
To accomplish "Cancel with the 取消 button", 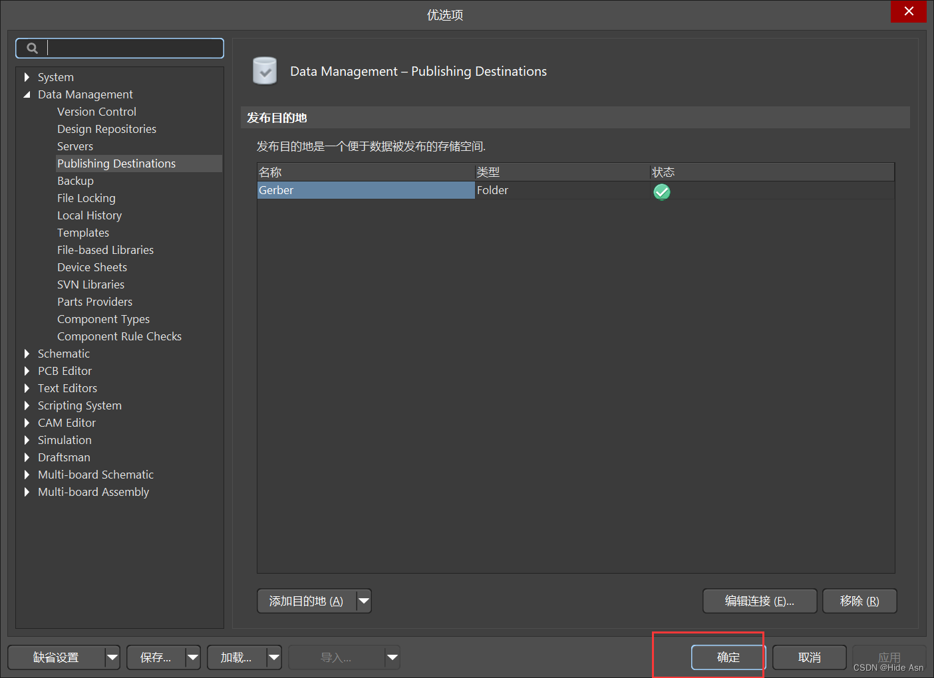I will coord(810,657).
